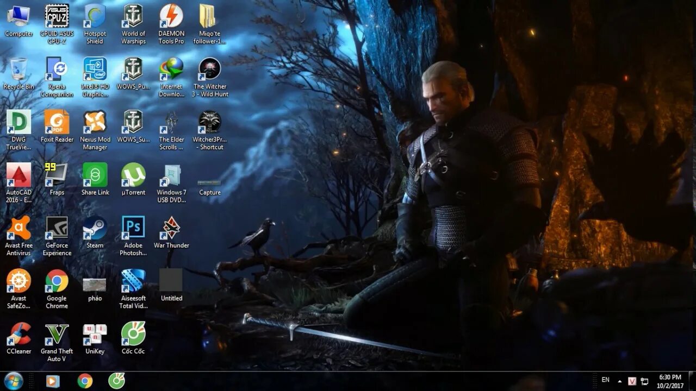
Task: Launch Xperia Companion
Action: point(57,77)
